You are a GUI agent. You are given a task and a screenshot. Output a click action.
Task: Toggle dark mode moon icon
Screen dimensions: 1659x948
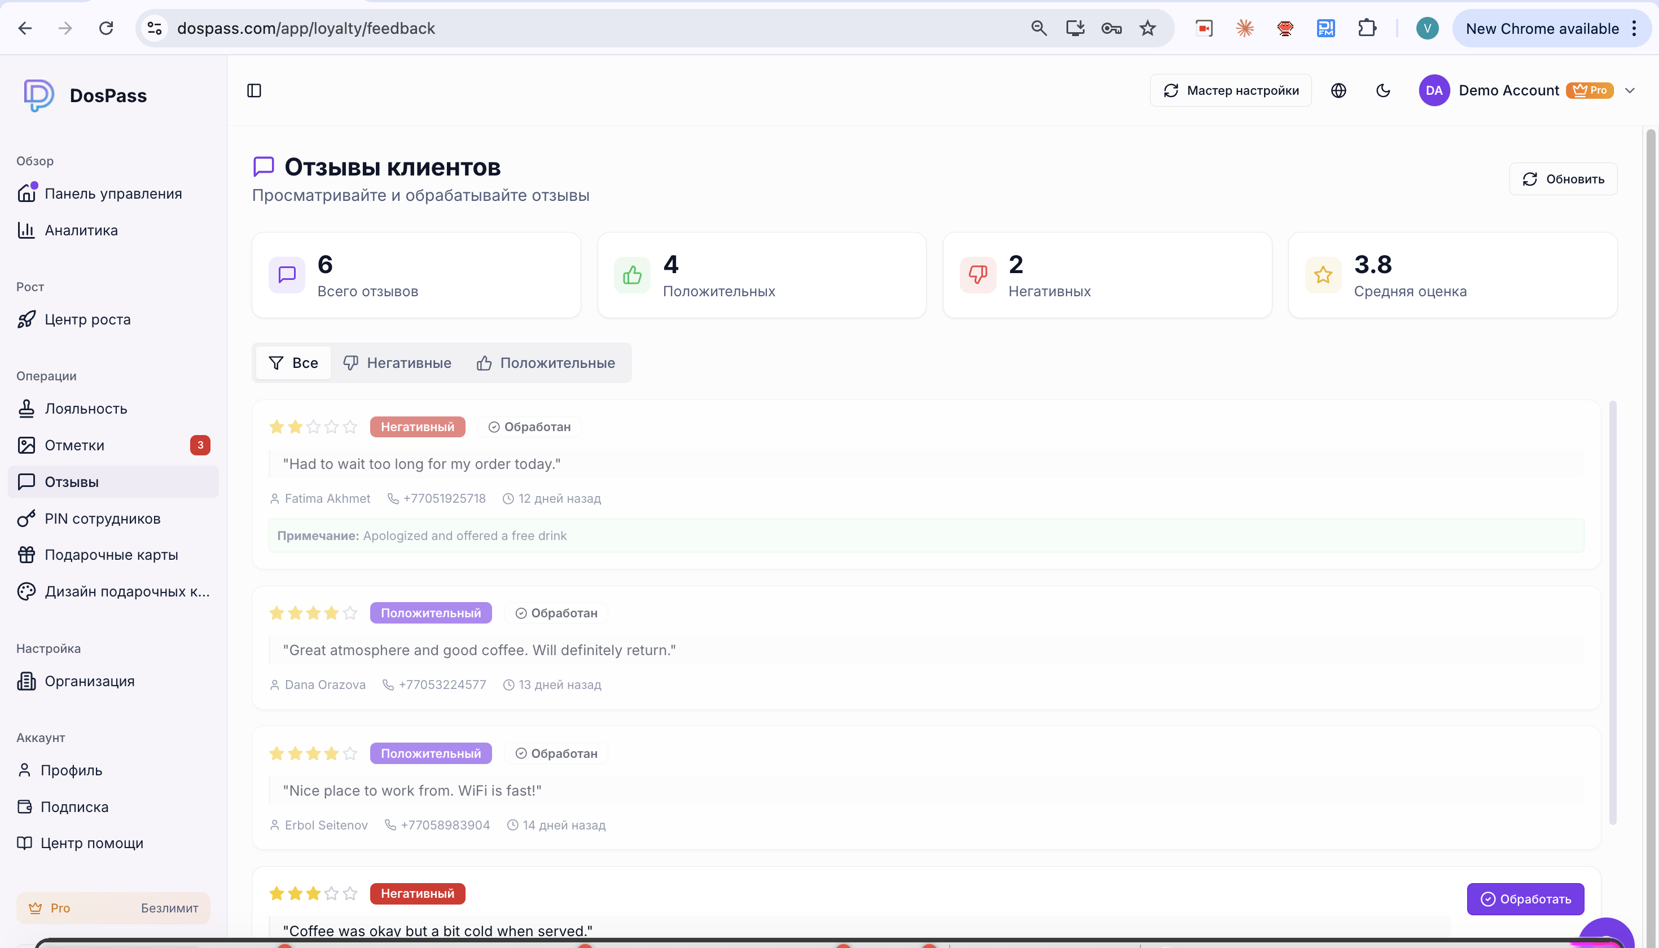click(1383, 90)
